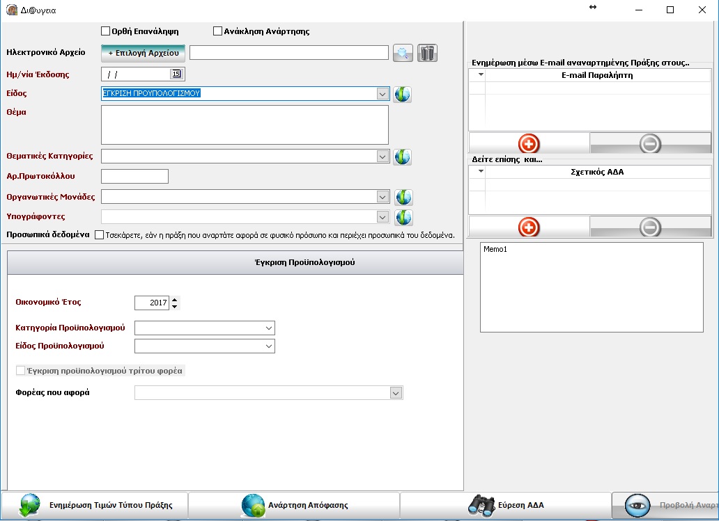719x521 pixels.
Task: Open the Κατηγορία Προϋπολογισμού dropdown
Action: pos(268,328)
